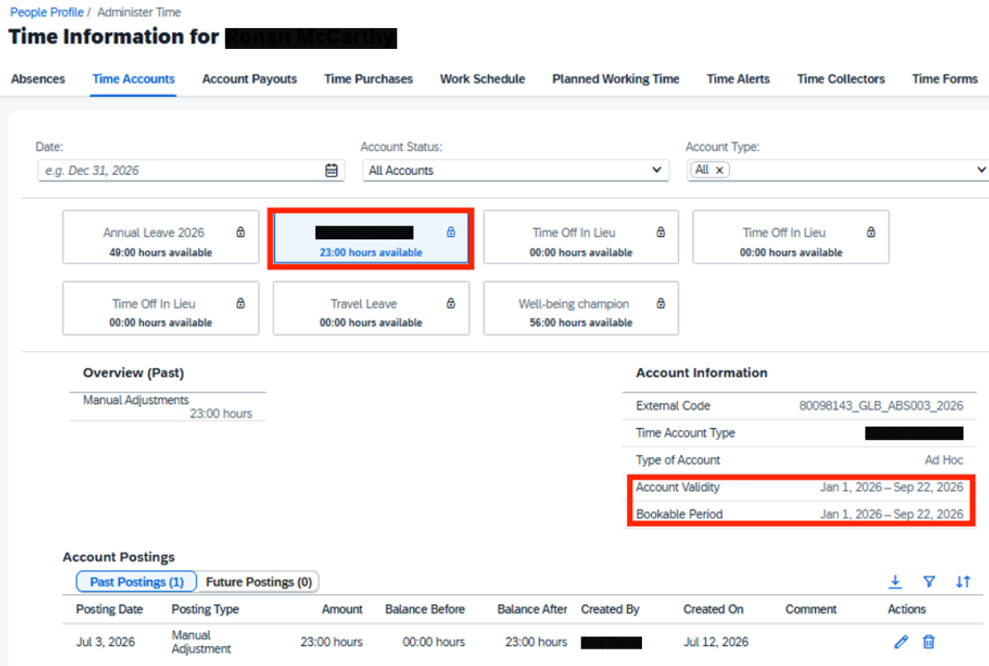
Task: Select the 23:00 hours available account card
Action: tap(371, 238)
